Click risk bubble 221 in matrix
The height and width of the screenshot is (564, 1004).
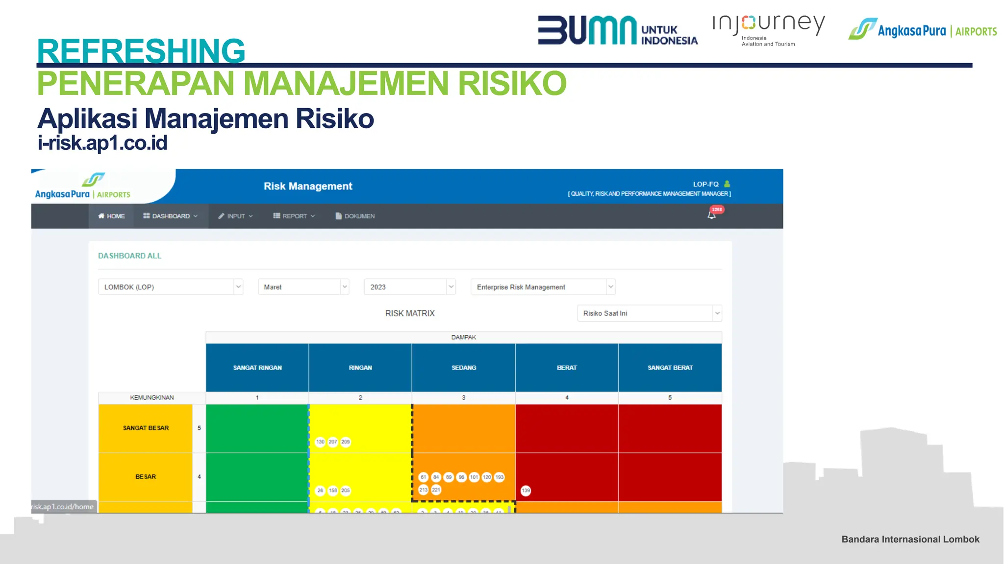[x=436, y=490]
